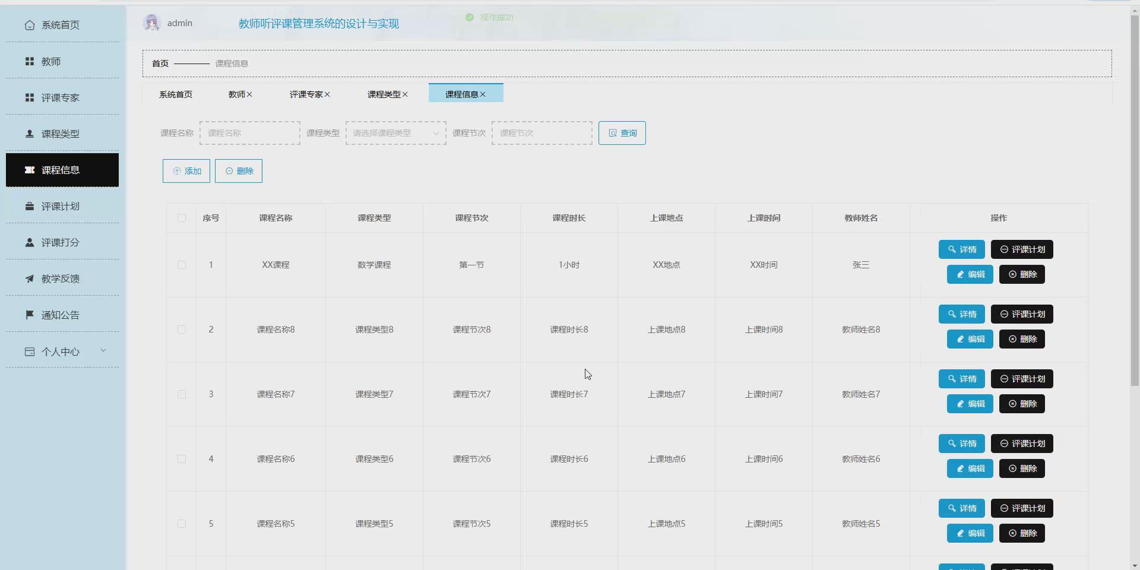Edit the XX课程 row
This screenshot has height=570, width=1140.
tap(970, 274)
